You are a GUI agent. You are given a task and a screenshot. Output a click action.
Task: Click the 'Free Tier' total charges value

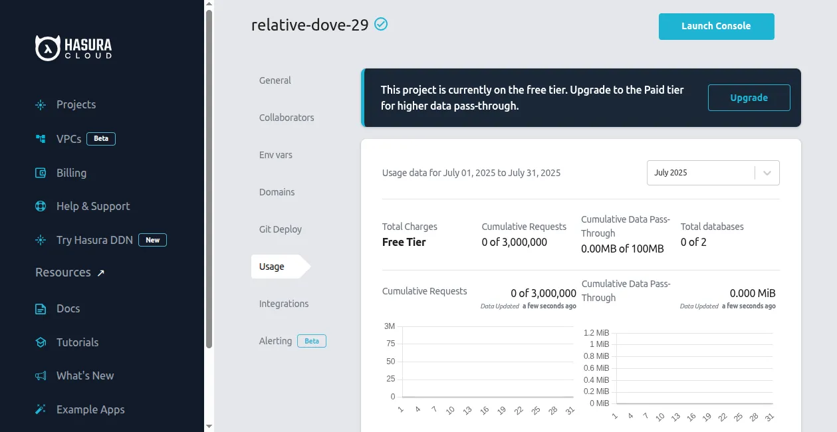(404, 242)
